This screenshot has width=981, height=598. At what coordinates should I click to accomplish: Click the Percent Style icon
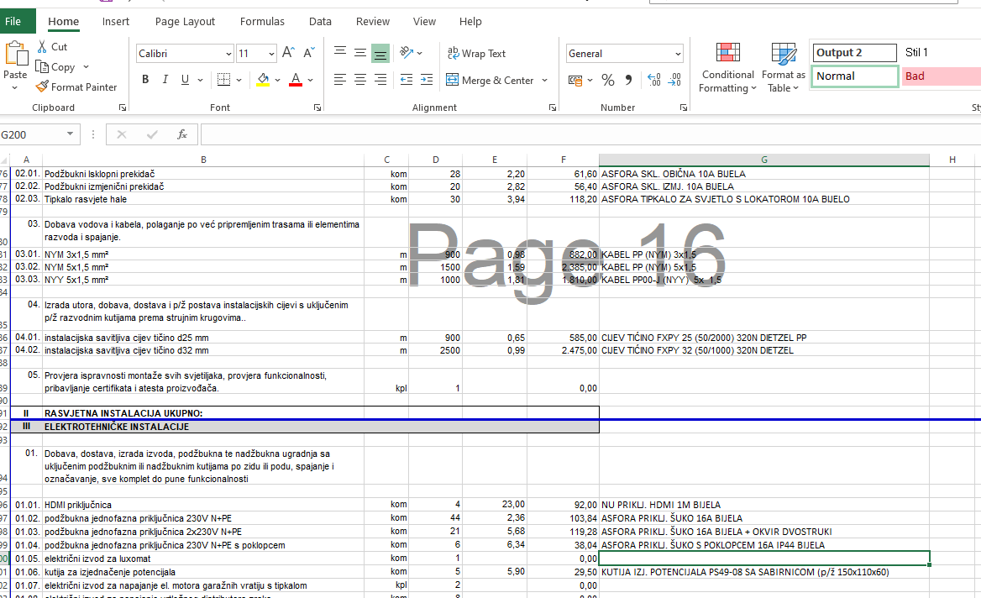point(608,80)
